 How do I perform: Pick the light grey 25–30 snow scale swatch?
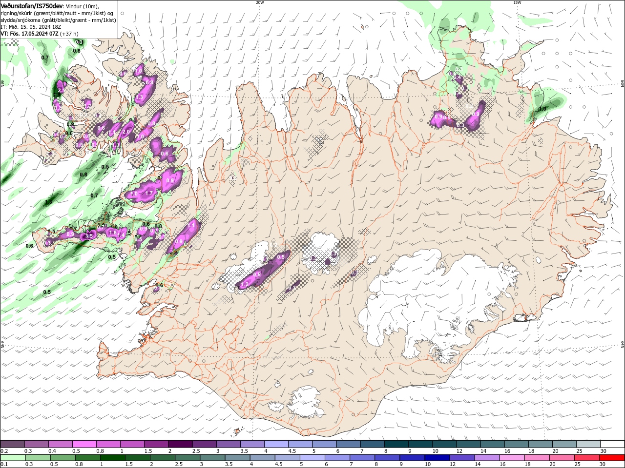click(589, 444)
